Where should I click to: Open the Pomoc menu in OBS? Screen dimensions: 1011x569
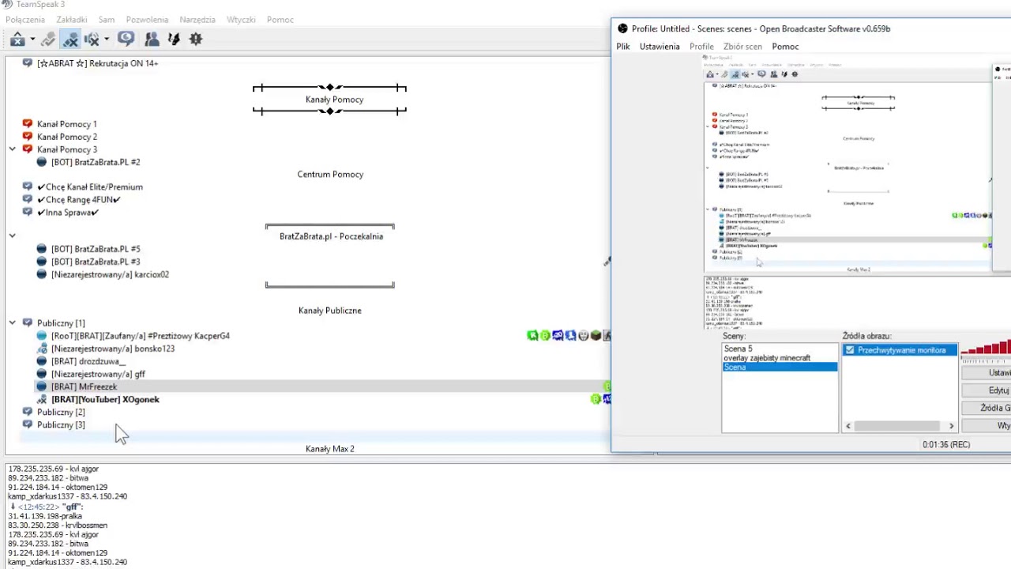pyautogui.click(x=785, y=47)
